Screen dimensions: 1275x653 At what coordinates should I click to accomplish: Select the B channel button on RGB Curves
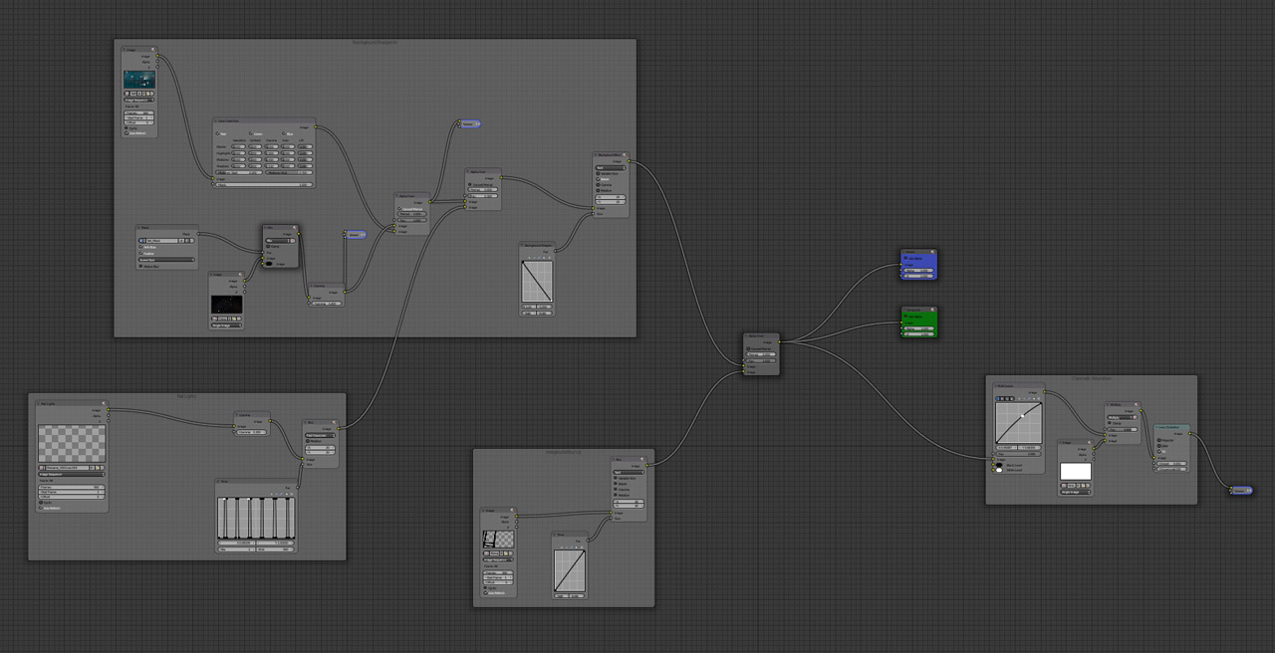click(1012, 399)
